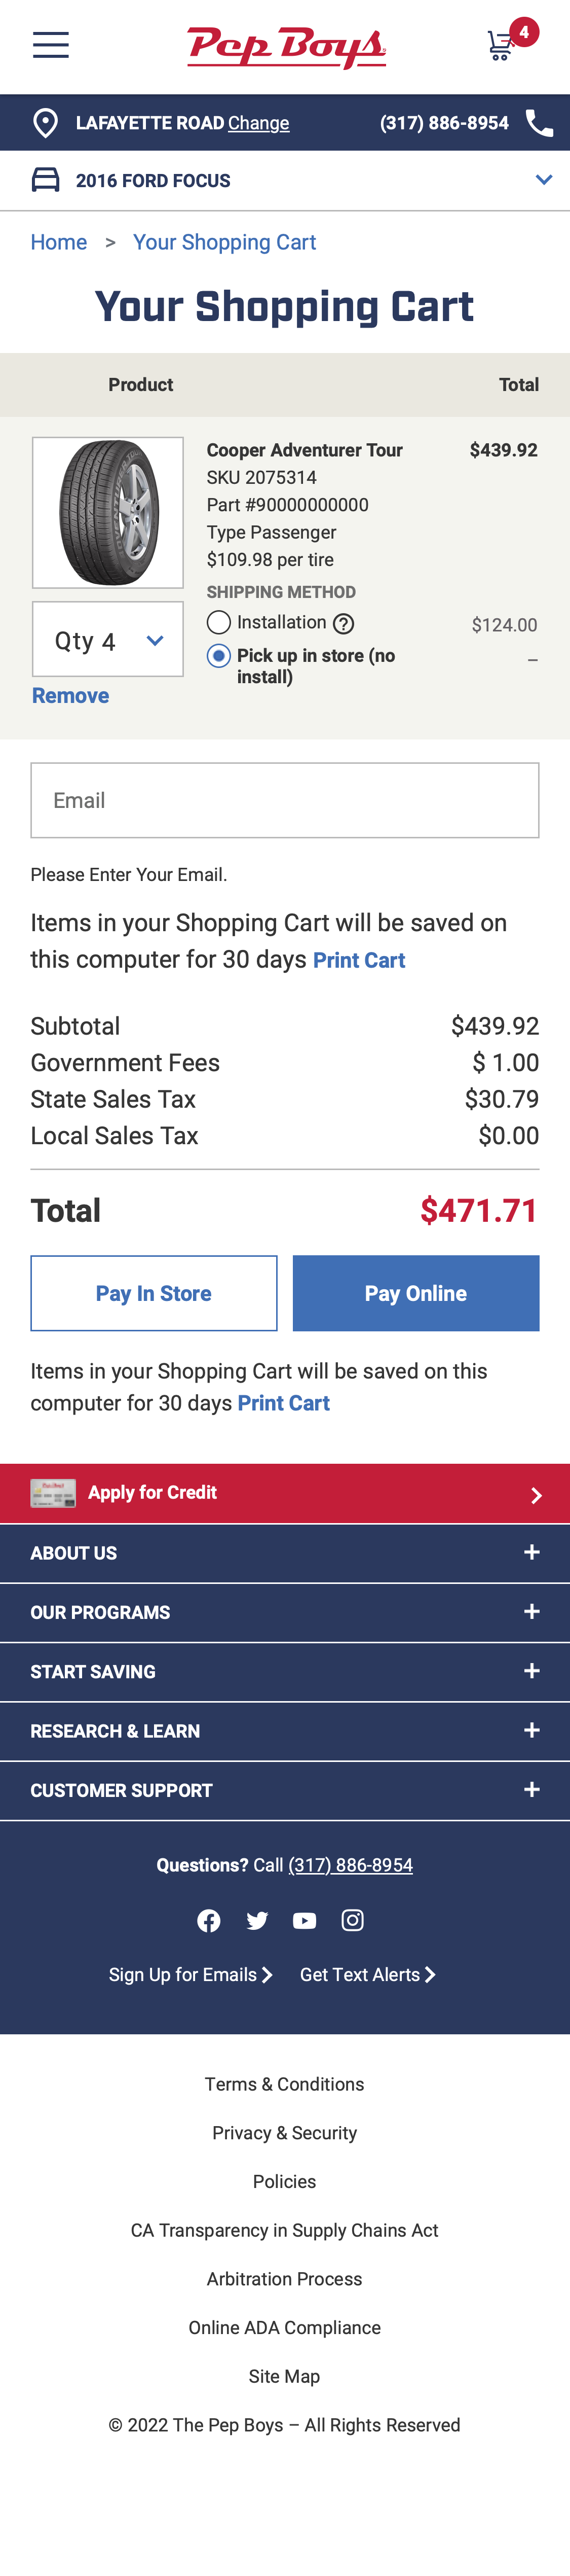Screen dimensions: 570x2576
Task: Click the Pay Online button
Action: (x=415, y=1292)
